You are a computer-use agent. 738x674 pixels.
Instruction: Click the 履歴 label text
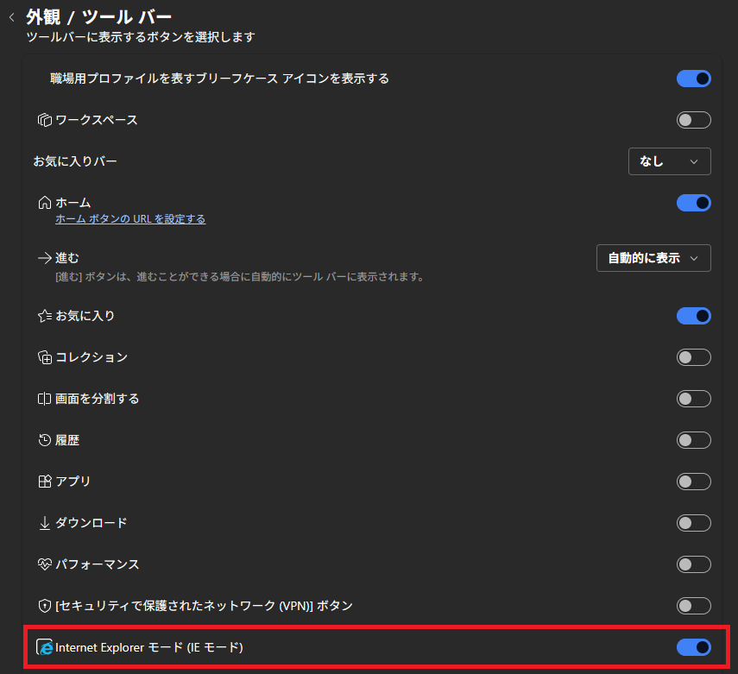[x=67, y=440]
